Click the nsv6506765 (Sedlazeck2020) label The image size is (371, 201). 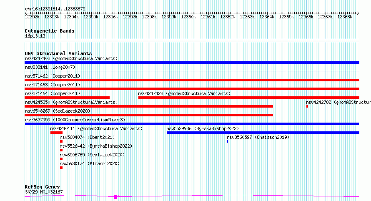(x=92, y=155)
